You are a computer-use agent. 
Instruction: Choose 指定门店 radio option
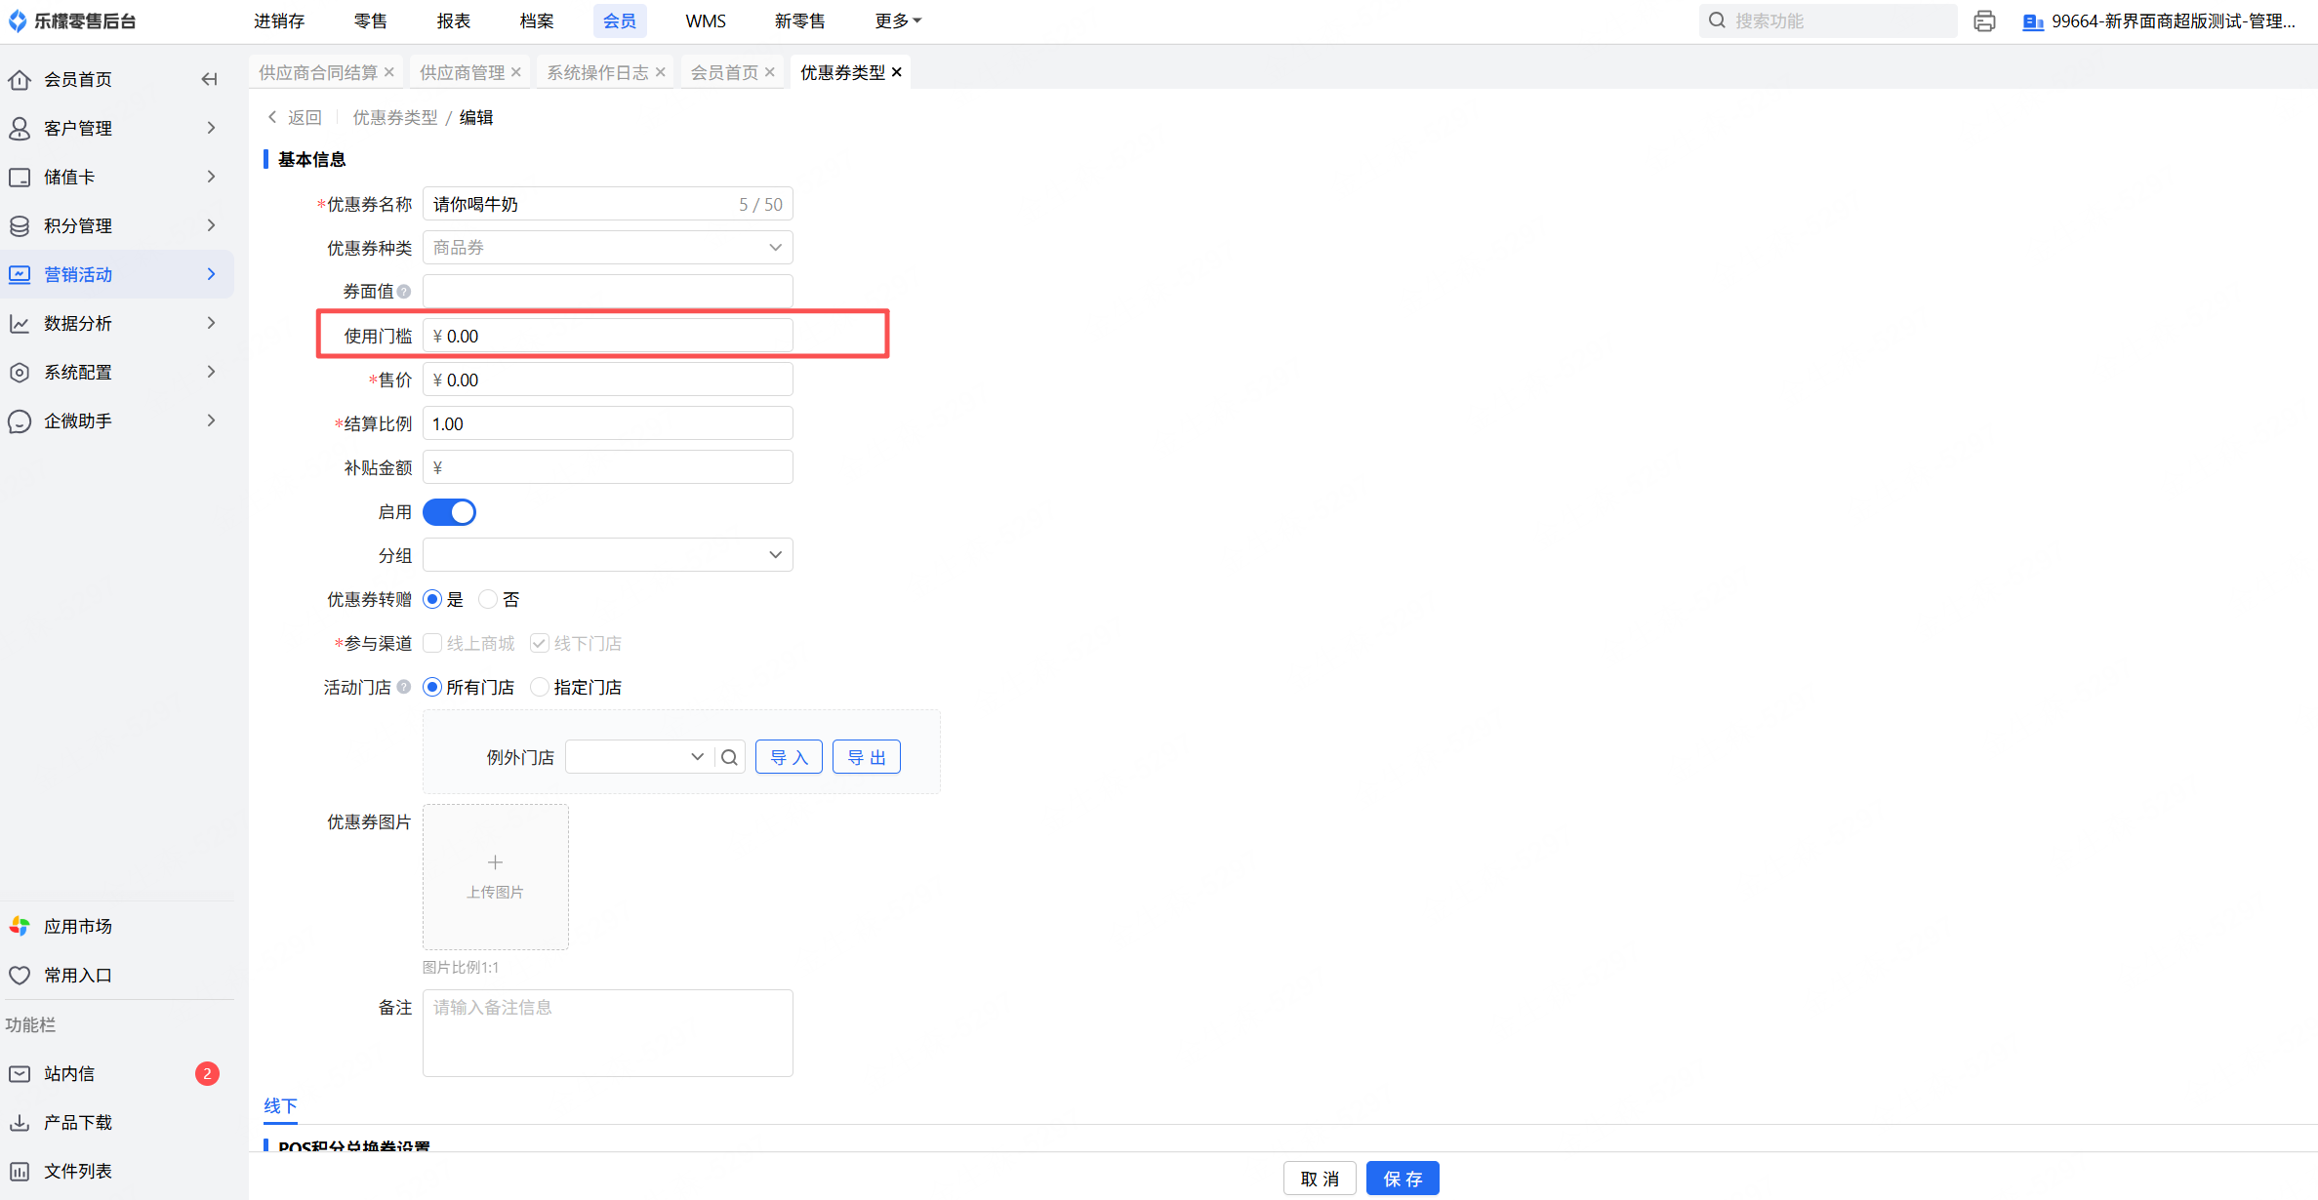click(540, 687)
